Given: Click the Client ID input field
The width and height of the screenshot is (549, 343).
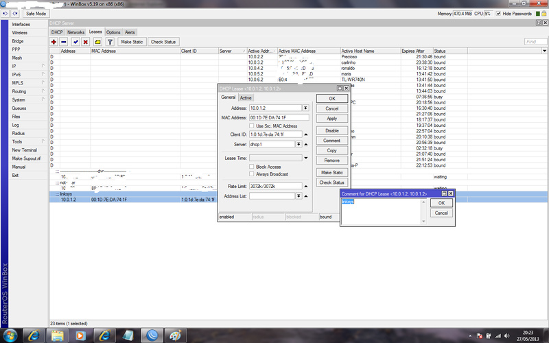Looking at the screenshot, I should click(276, 134).
